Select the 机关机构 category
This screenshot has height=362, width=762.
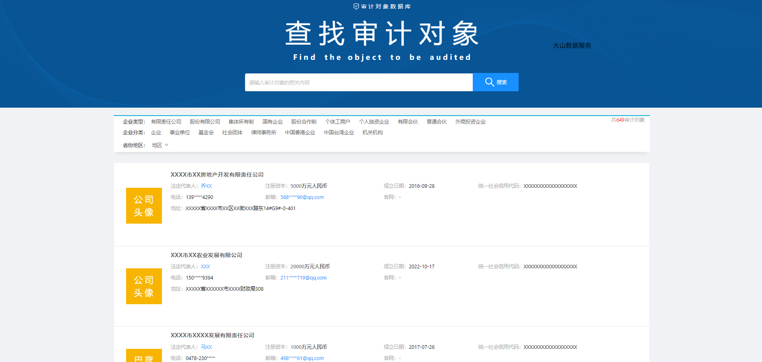(373, 132)
